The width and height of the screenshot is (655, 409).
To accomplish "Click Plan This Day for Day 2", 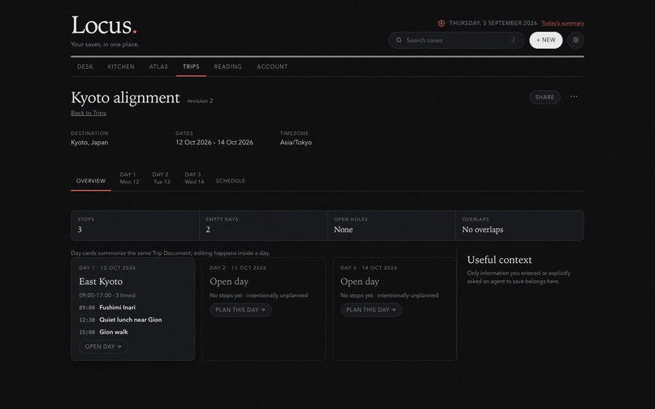I will click(241, 310).
